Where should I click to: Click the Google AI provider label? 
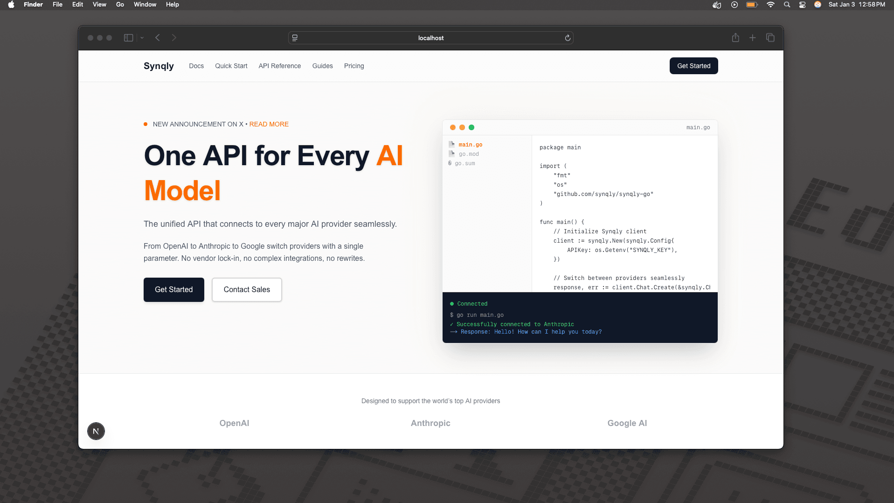pyautogui.click(x=627, y=423)
